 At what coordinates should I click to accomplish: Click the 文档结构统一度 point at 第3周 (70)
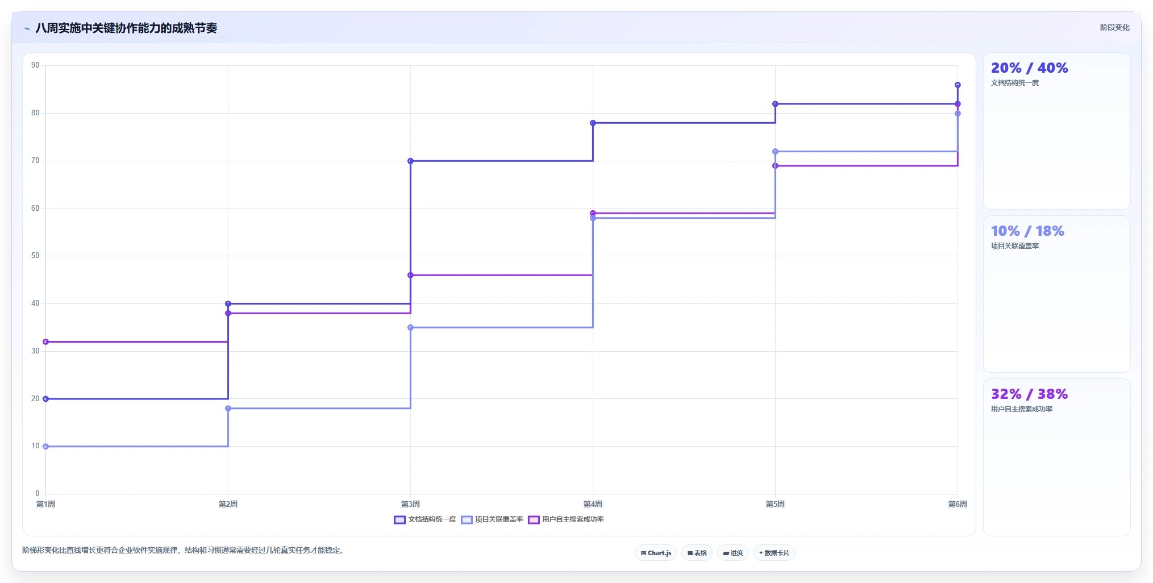pos(410,161)
